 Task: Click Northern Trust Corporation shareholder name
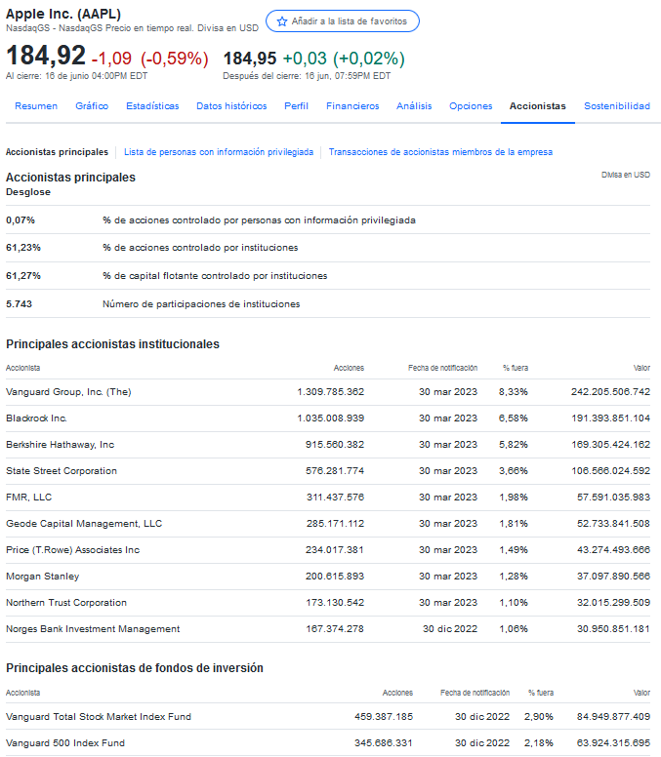pyautogui.click(x=66, y=603)
